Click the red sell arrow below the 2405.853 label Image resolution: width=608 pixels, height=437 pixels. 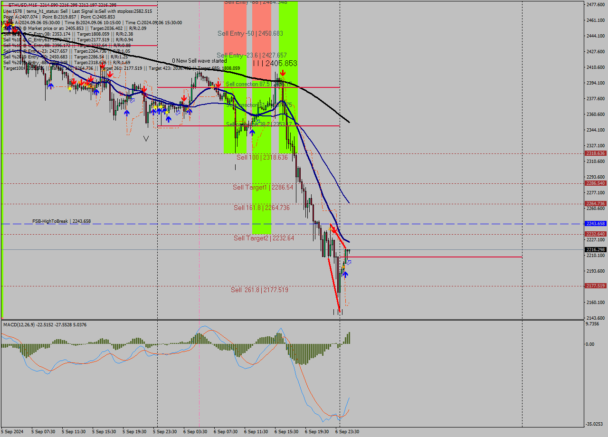pos(283,73)
